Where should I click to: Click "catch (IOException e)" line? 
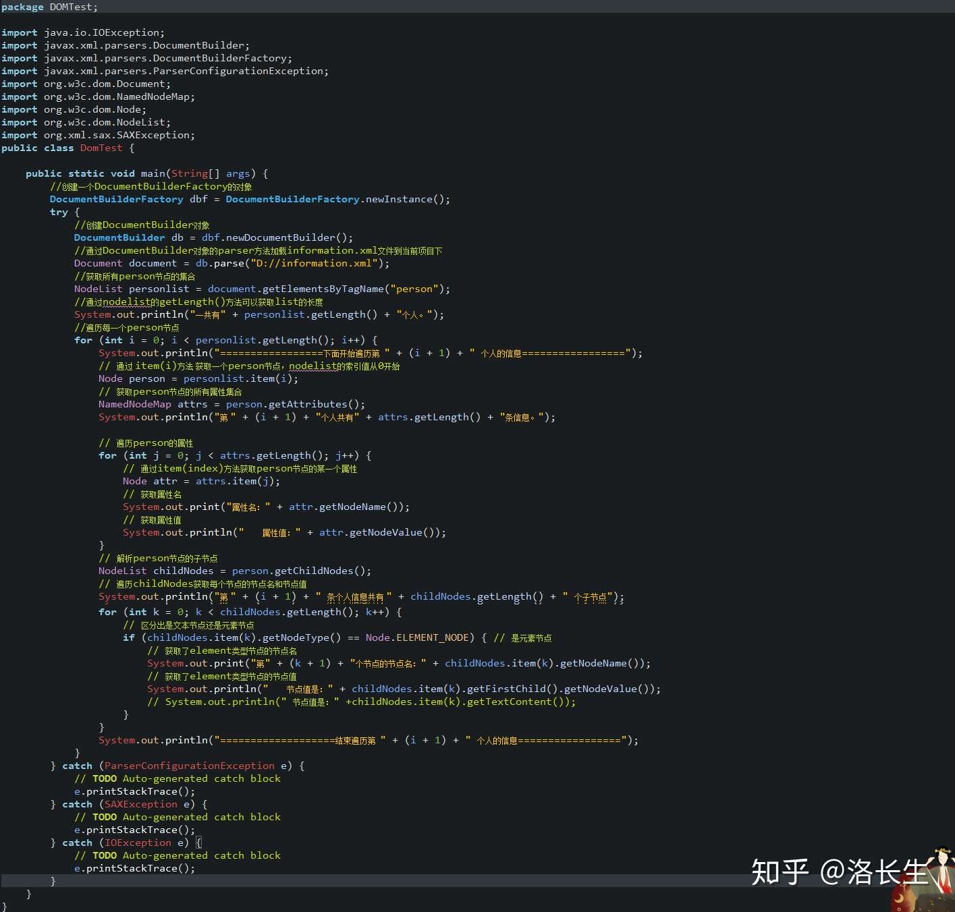126,843
